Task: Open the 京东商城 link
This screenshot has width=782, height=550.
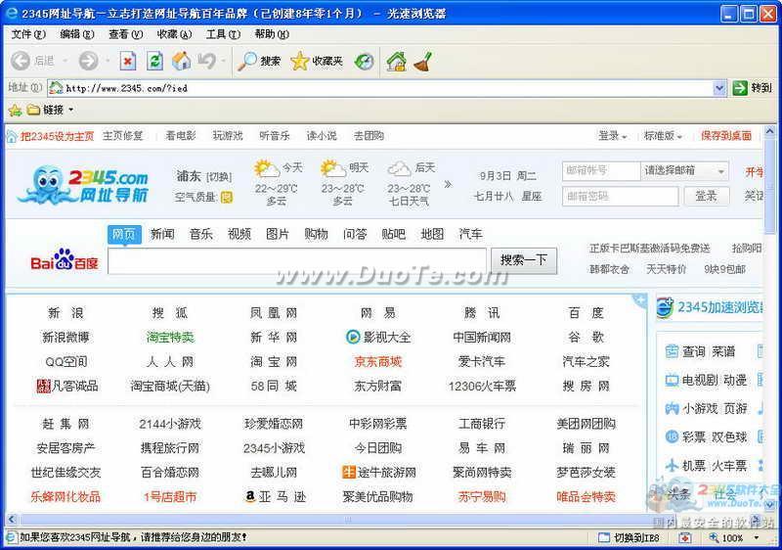Action: (377, 361)
